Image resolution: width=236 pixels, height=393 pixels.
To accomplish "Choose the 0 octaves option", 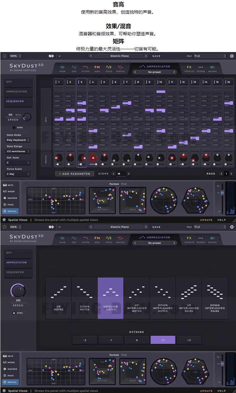I will click(x=137, y=340).
